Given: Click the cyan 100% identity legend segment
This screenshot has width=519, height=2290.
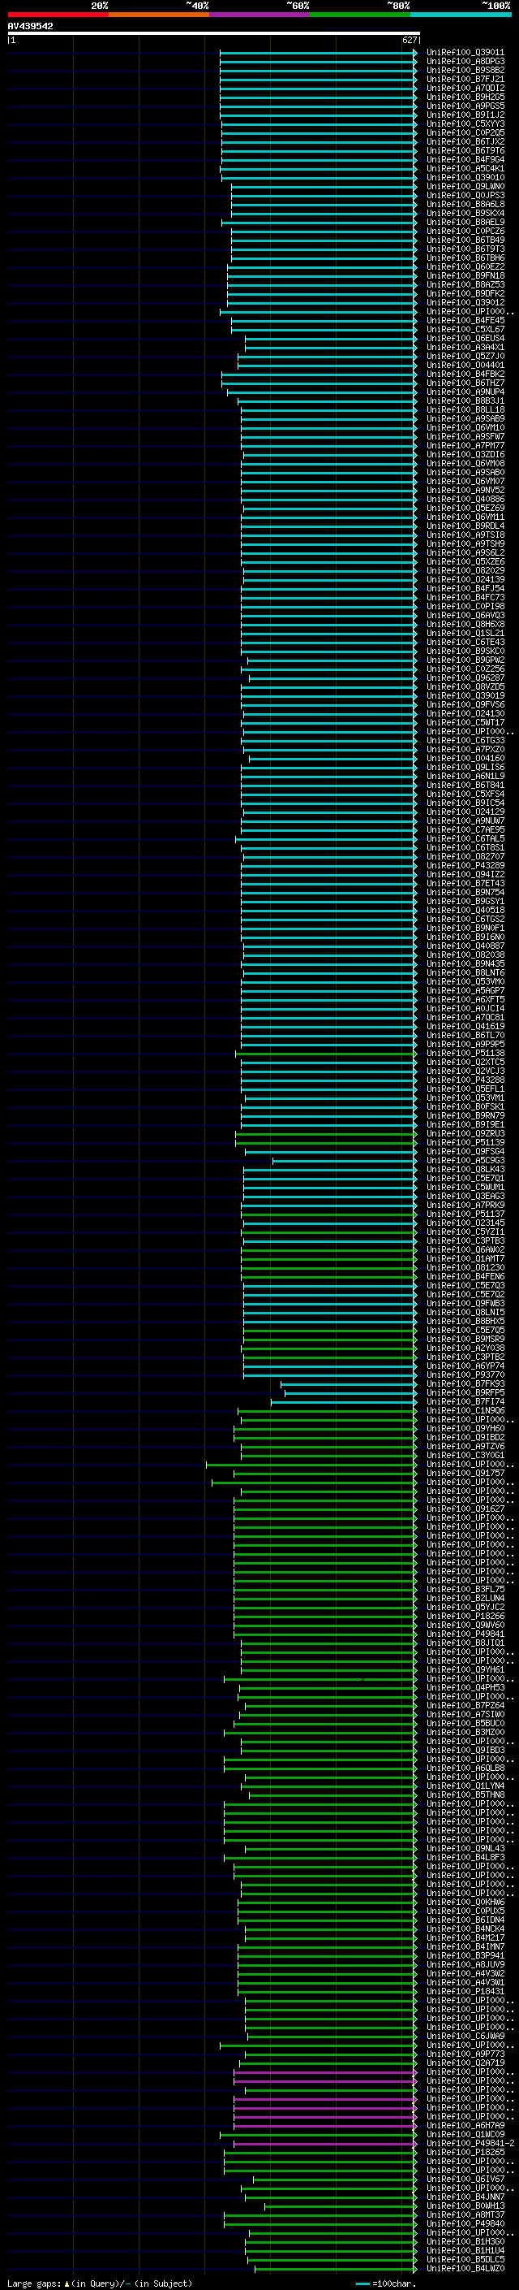Looking at the screenshot, I should pyautogui.click(x=461, y=15).
